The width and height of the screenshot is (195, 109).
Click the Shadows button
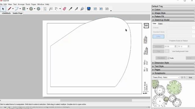click(158, 46)
